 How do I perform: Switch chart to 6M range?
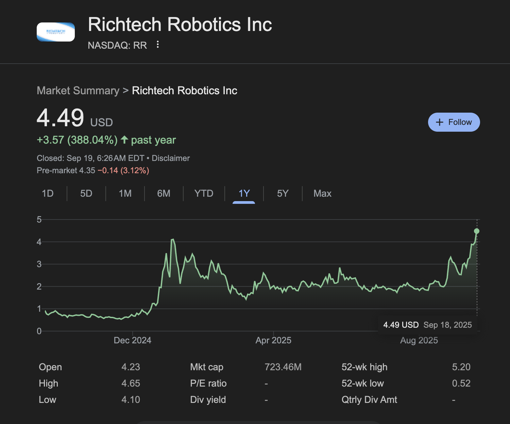[x=164, y=194]
